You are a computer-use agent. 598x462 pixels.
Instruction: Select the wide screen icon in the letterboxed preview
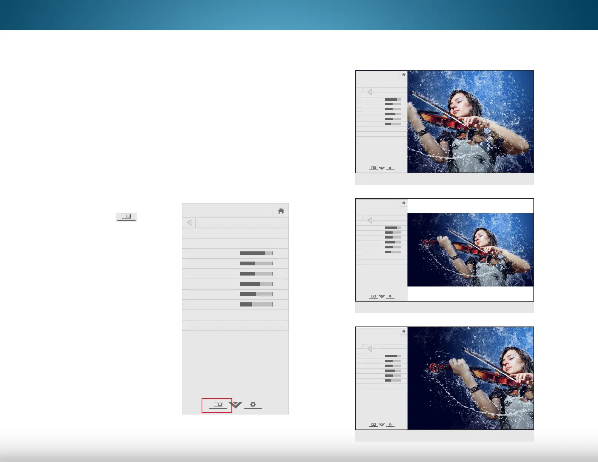(x=373, y=296)
